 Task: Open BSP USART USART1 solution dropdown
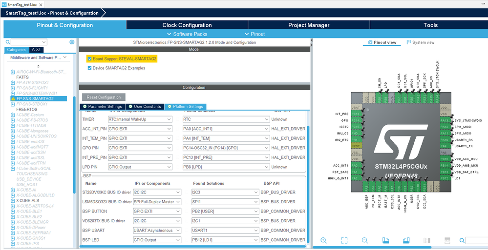225,231
